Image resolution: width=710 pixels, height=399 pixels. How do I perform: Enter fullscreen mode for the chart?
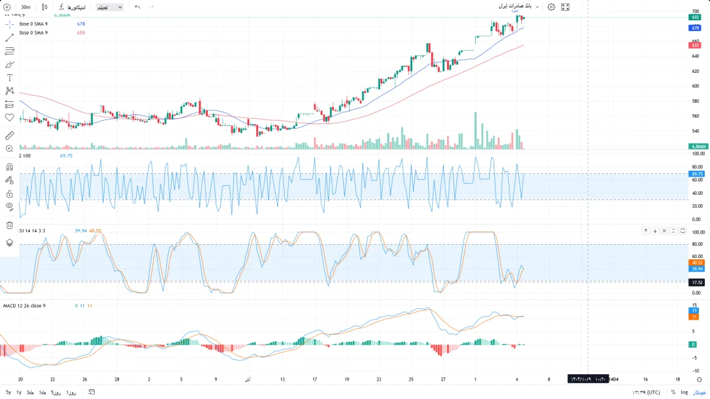[x=565, y=7]
